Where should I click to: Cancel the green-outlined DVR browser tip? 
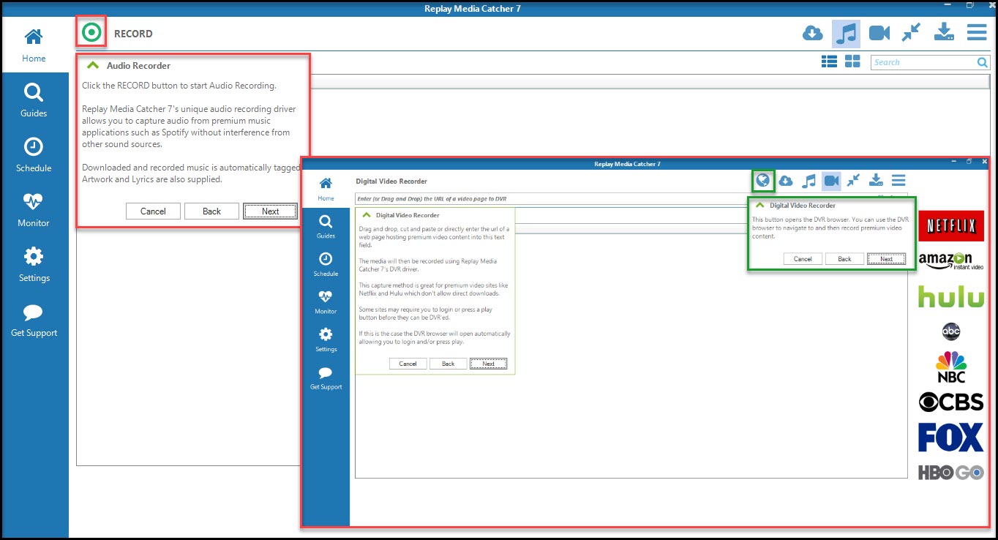(803, 259)
